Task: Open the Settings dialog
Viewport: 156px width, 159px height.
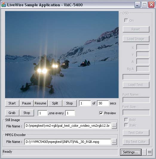Action: point(131,152)
